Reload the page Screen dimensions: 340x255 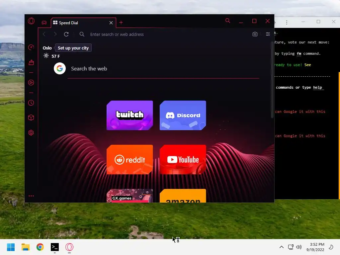tap(66, 34)
